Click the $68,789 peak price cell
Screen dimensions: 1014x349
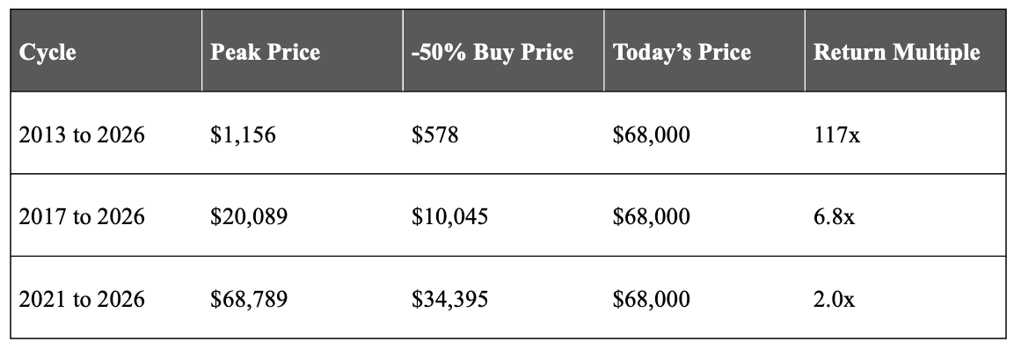pyautogui.click(x=302, y=297)
